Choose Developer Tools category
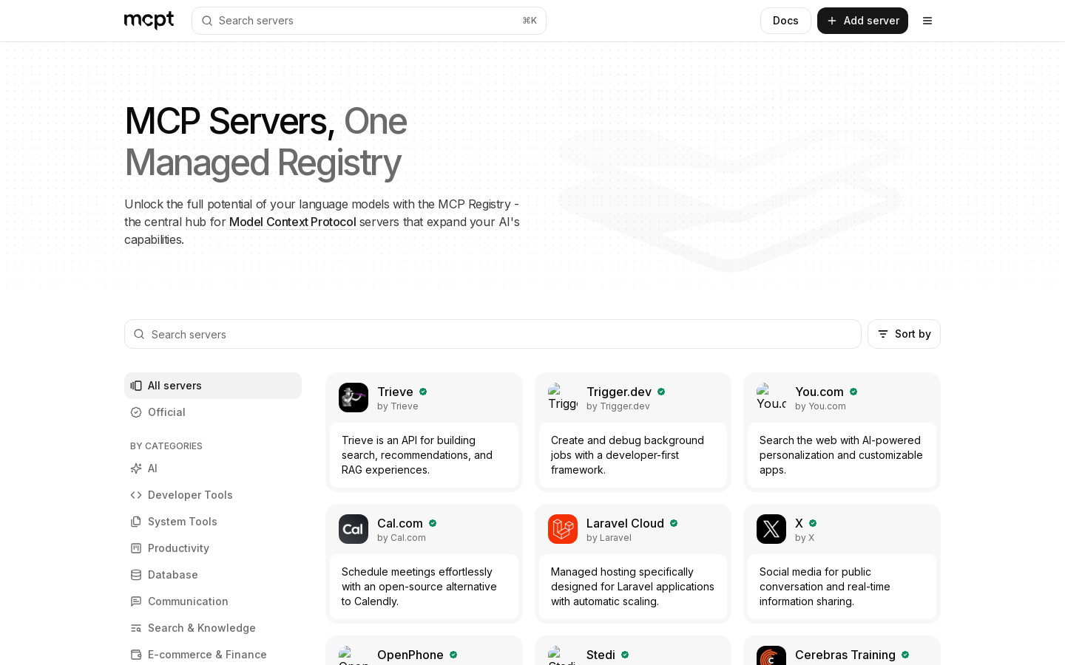This screenshot has height=665, width=1065. coord(213,495)
